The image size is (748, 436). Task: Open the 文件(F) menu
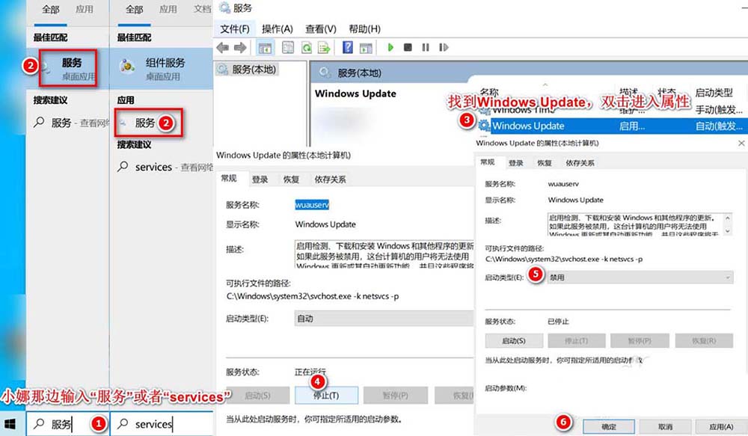click(x=235, y=29)
